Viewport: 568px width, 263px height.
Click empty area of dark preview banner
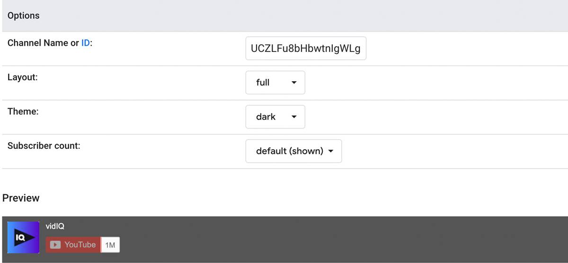tap(331, 239)
